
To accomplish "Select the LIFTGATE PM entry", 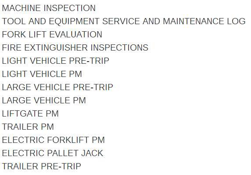I will click(30, 113).
